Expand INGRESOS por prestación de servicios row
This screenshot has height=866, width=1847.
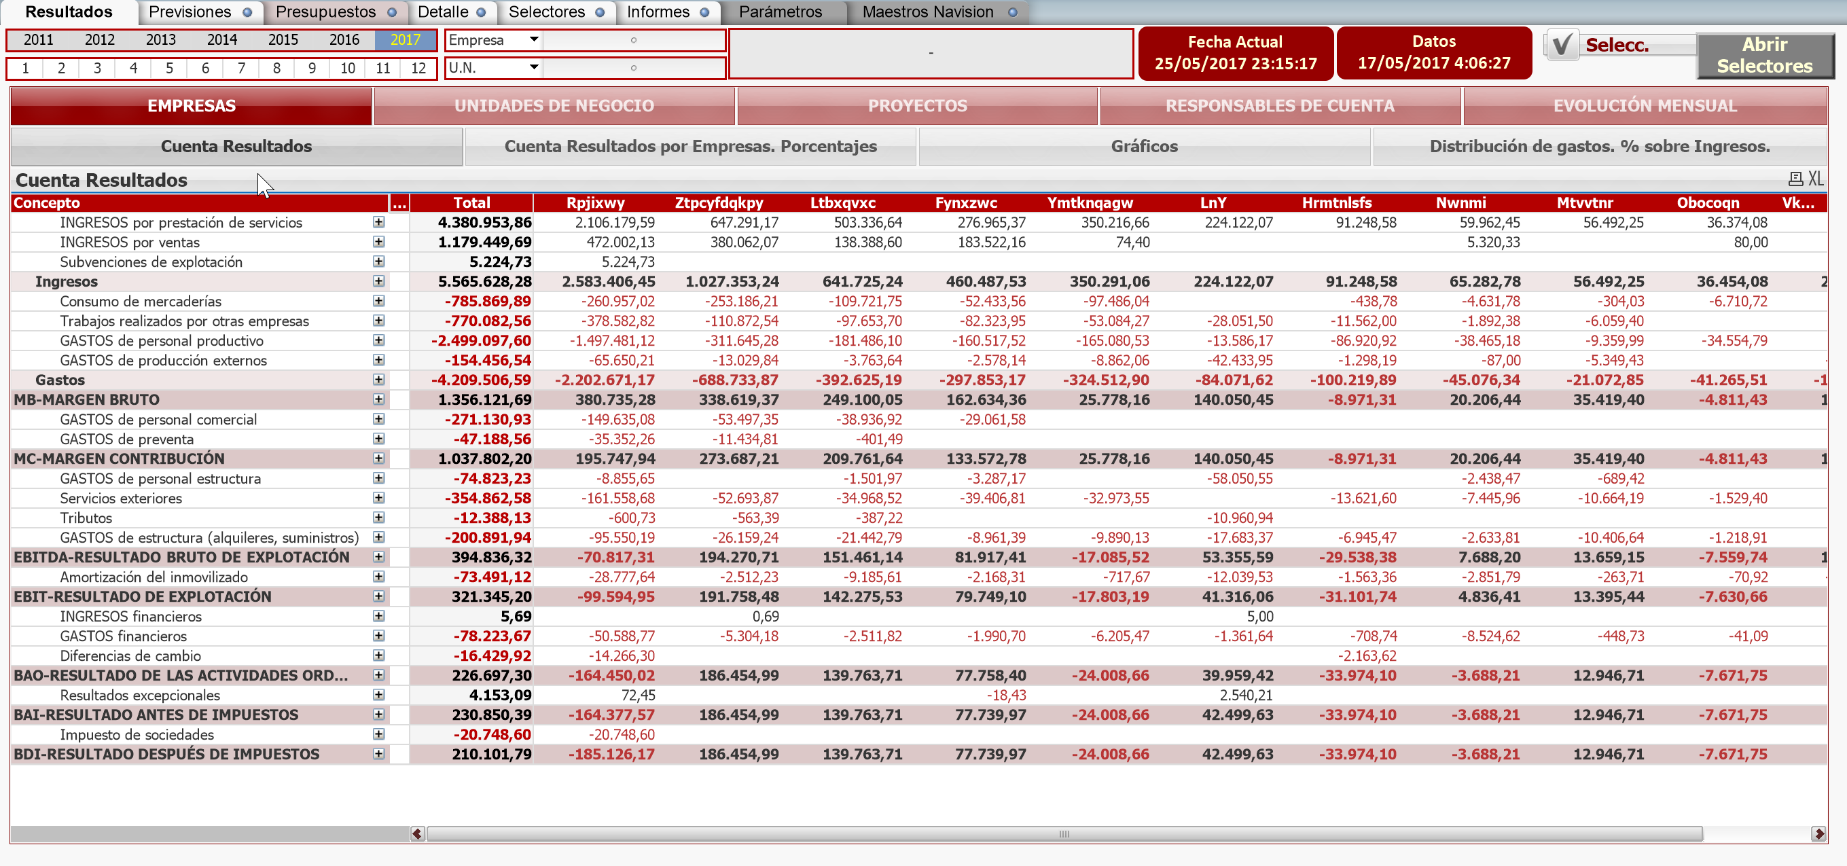pyautogui.click(x=378, y=222)
